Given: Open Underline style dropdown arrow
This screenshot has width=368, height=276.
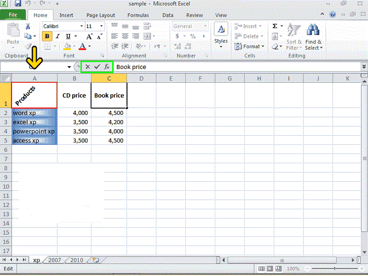Looking at the screenshot, I should click(x=76, y=36).
